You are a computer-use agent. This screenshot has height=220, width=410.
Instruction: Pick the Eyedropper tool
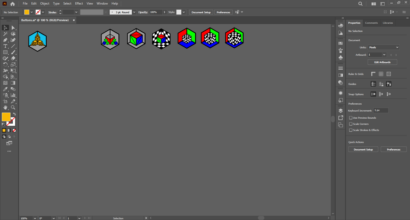(5, 89)
